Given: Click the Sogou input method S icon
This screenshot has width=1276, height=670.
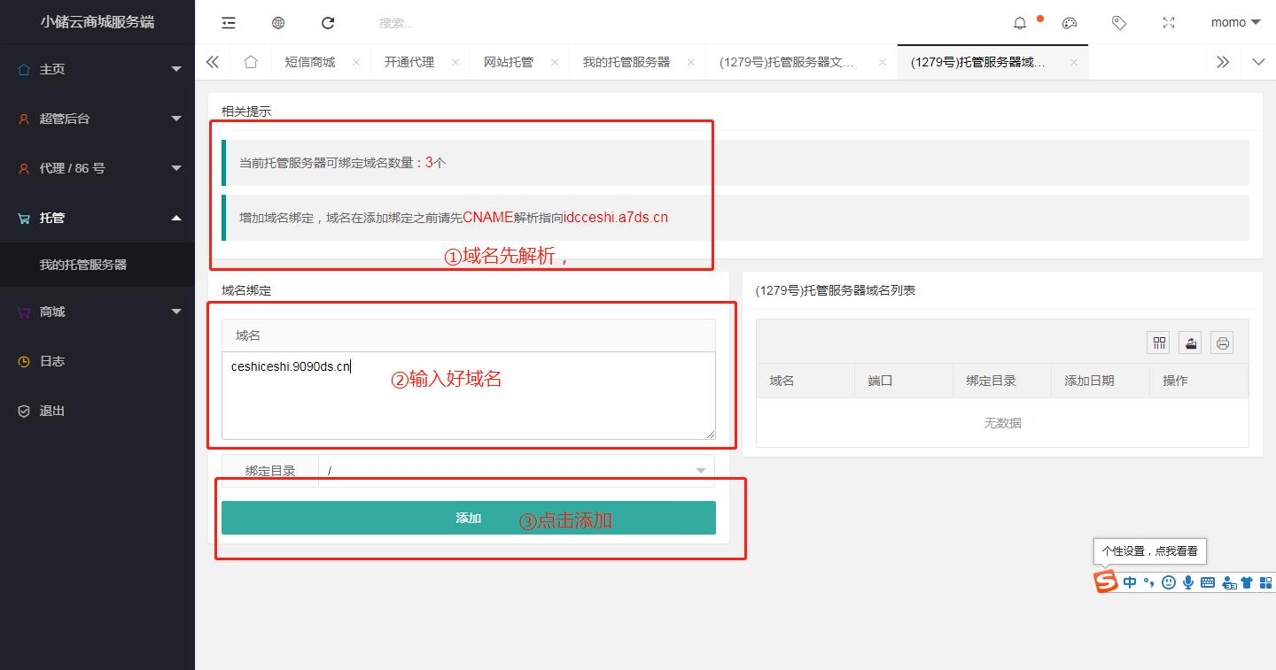Looking at the screenshot, I should click(x=1105, y=581).
